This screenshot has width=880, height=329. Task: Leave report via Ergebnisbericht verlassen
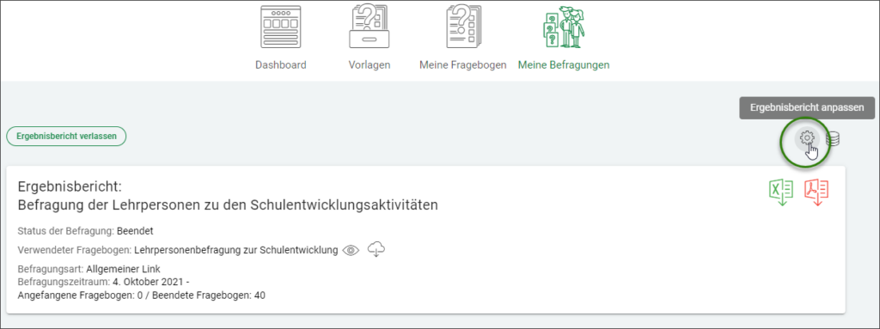click(66, 137)
